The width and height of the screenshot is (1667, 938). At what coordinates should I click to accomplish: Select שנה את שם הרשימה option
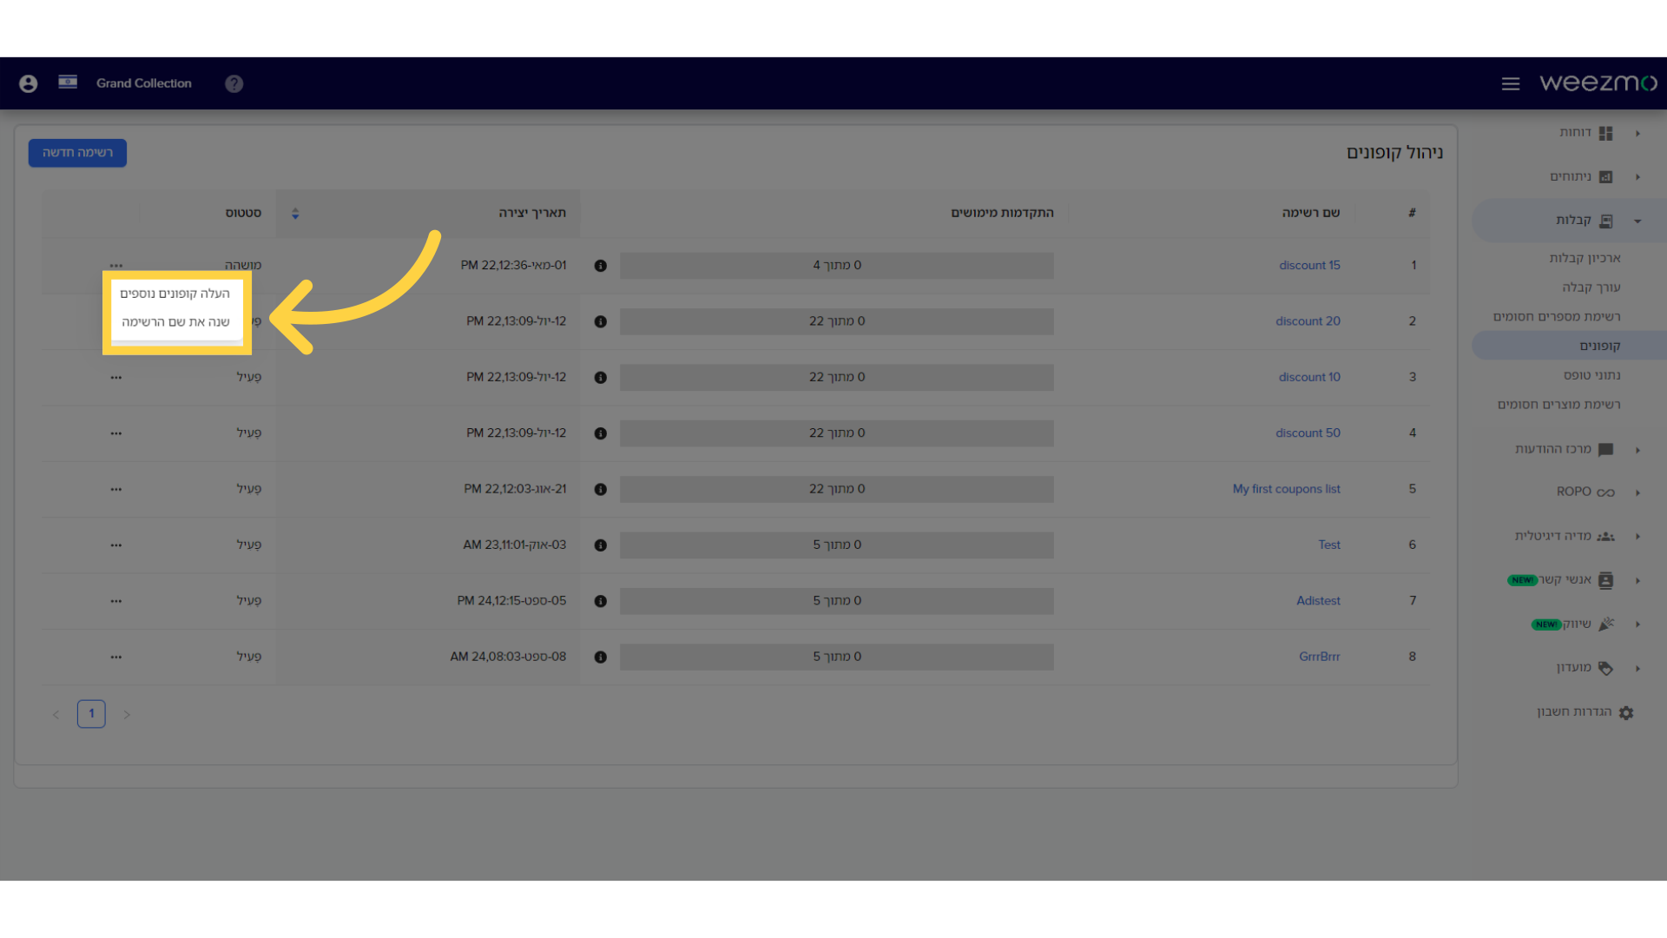[175, 320]
